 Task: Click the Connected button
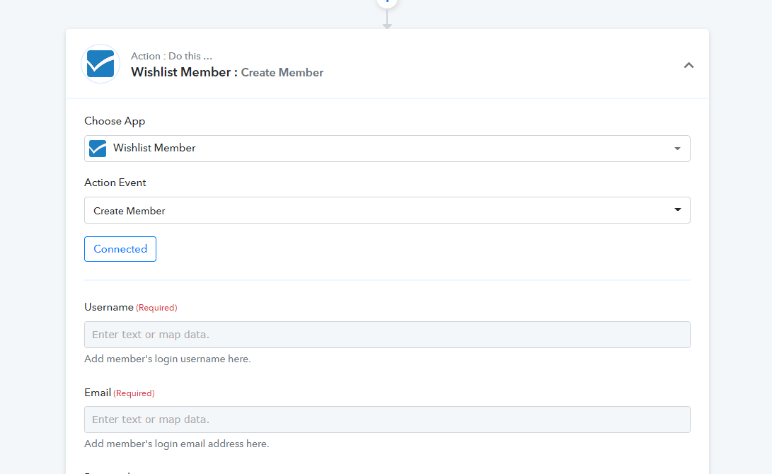click(120, 249)
